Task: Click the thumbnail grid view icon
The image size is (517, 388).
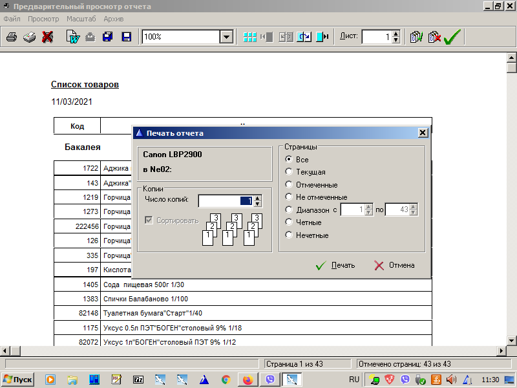Action: click(x=249, y=37)
